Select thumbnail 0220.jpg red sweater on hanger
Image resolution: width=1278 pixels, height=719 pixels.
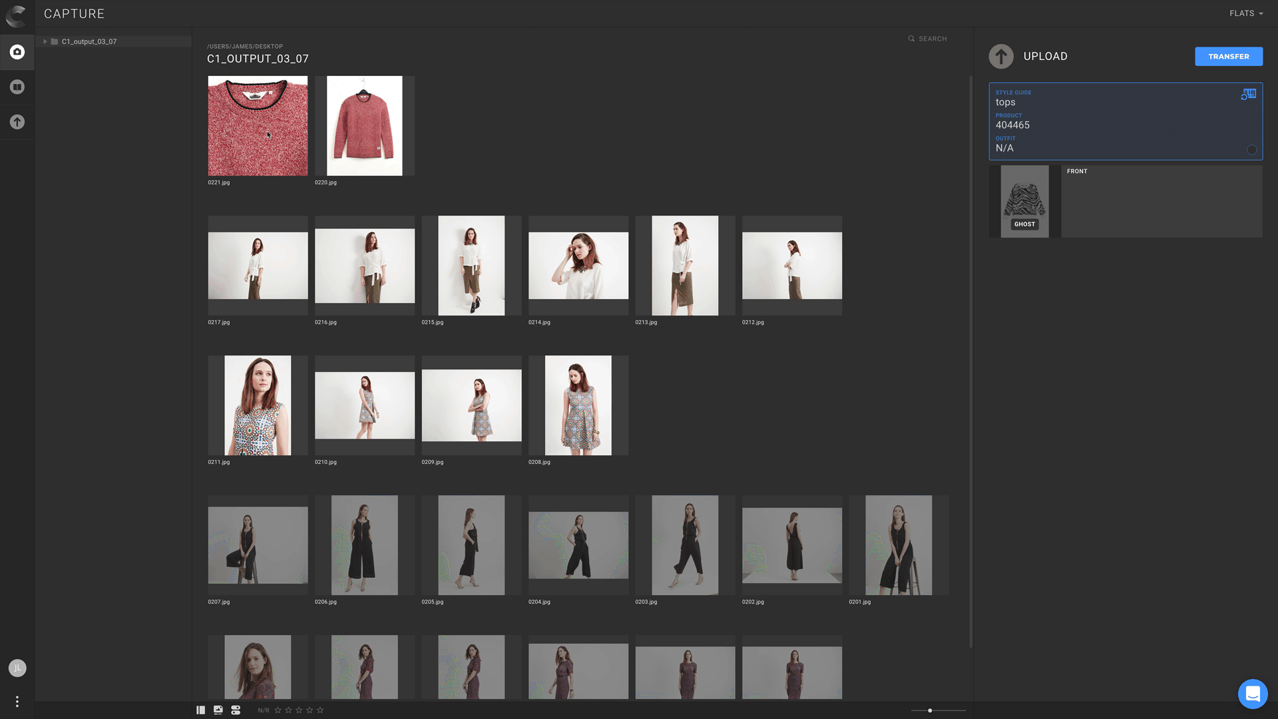tap(364, 126)
